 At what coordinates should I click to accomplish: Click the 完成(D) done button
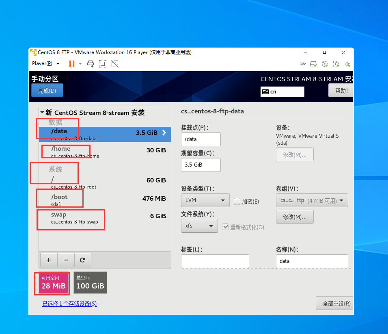[47, 91]
